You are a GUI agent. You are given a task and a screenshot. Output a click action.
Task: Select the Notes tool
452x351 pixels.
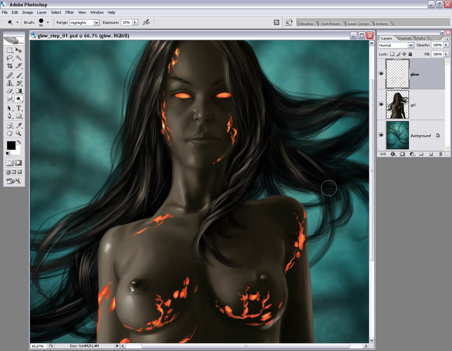point(10,125)
